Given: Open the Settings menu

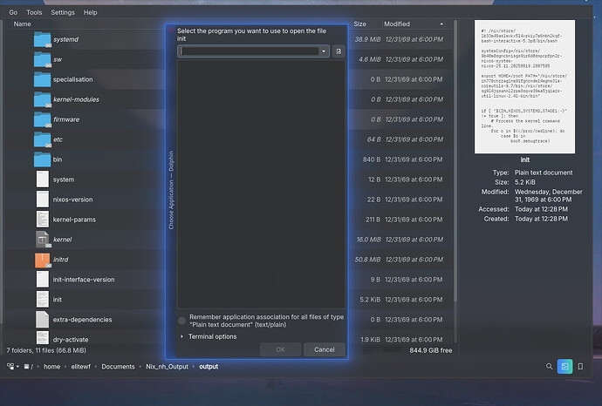Looking at the screenshot, I should (62, 13).
